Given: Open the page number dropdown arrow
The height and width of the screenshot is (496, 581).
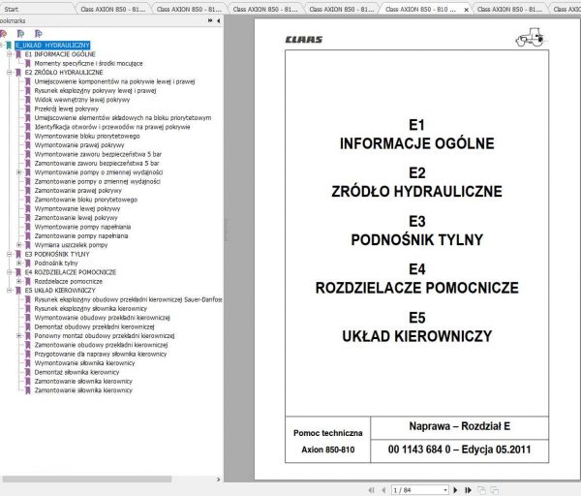Looking at the screenshot, I should coord(445,490).
